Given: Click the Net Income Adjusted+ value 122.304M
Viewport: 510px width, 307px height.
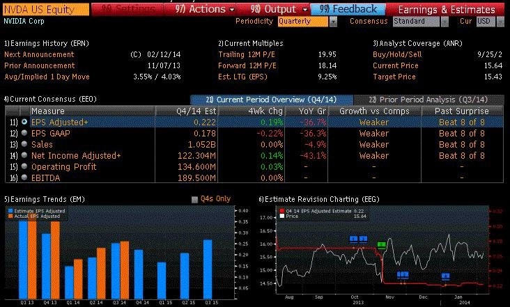Looking at the screenshot, I should (196, 156).
